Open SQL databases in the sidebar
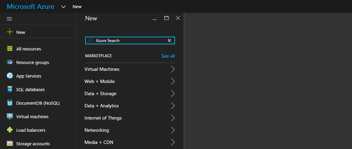Viewport: 352px width, 149px height. pos(31,89)
